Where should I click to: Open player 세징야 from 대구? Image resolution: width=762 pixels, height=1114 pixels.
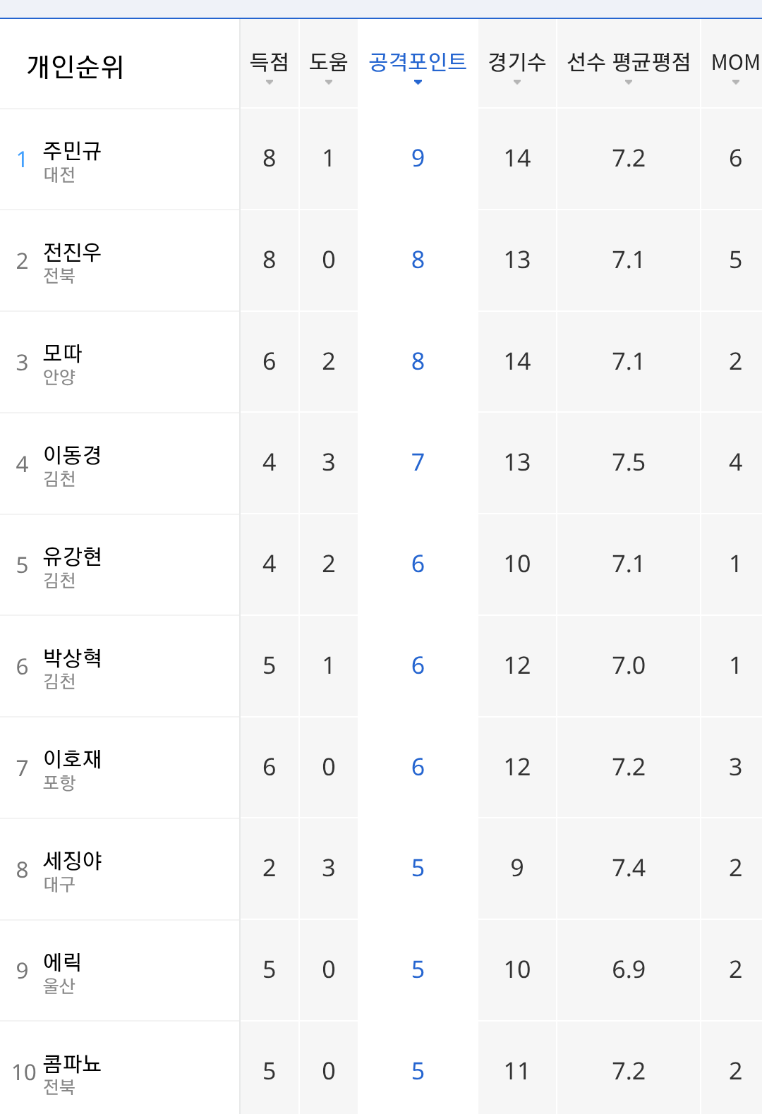(x=73, y=860)
